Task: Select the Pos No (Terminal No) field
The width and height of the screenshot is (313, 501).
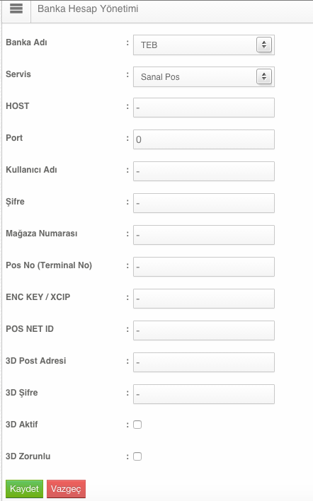Action: pyautogui.click(x=204, y=267)
